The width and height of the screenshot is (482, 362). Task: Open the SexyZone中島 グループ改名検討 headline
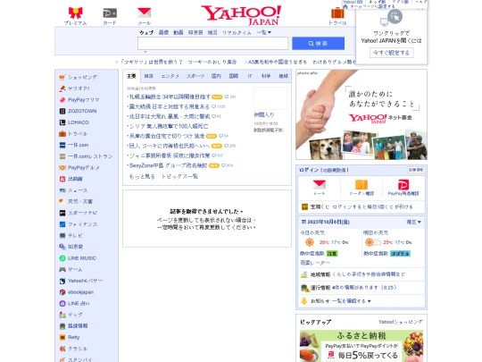click(168, 165)
